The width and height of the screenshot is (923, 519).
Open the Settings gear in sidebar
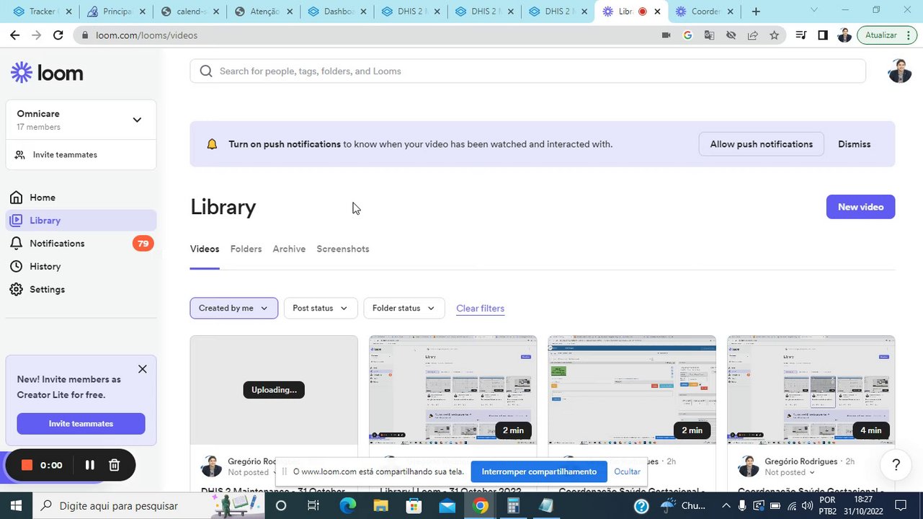(x=17, y=289)
